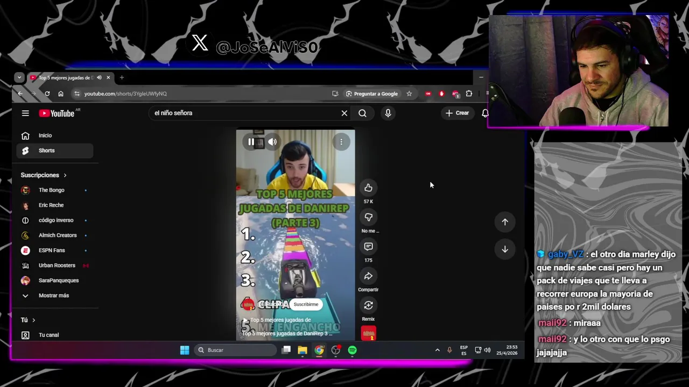
Task: Start voice search with the microphone
Action: 388,113
